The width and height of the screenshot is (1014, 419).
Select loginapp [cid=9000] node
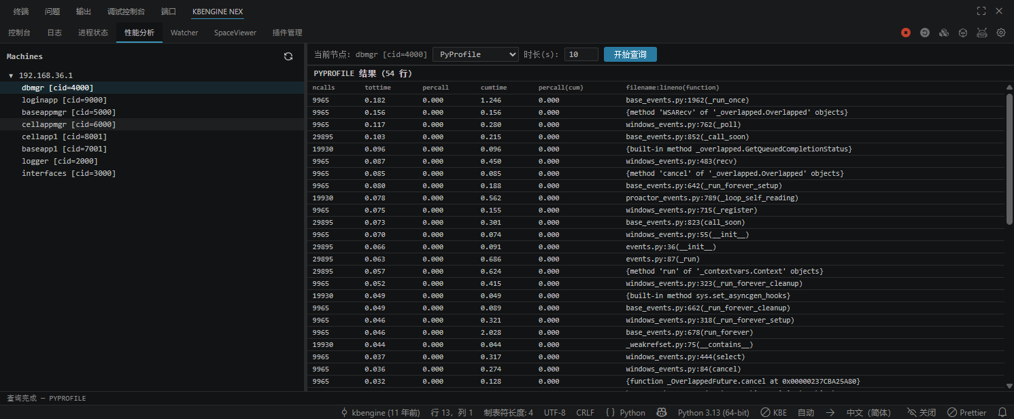click(152, 100)
